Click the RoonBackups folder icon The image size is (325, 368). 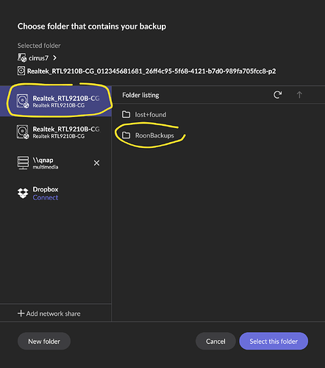click(126, 135)
